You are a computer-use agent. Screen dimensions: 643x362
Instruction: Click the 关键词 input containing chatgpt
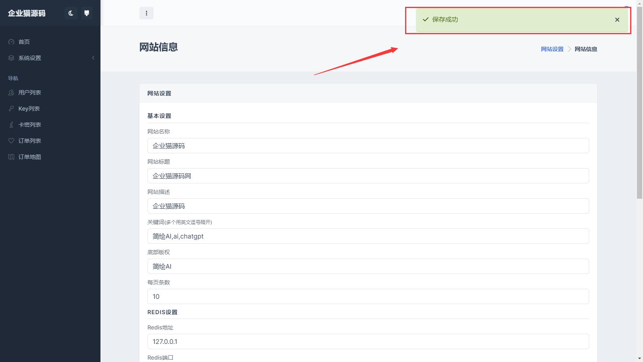coord(368,236)
